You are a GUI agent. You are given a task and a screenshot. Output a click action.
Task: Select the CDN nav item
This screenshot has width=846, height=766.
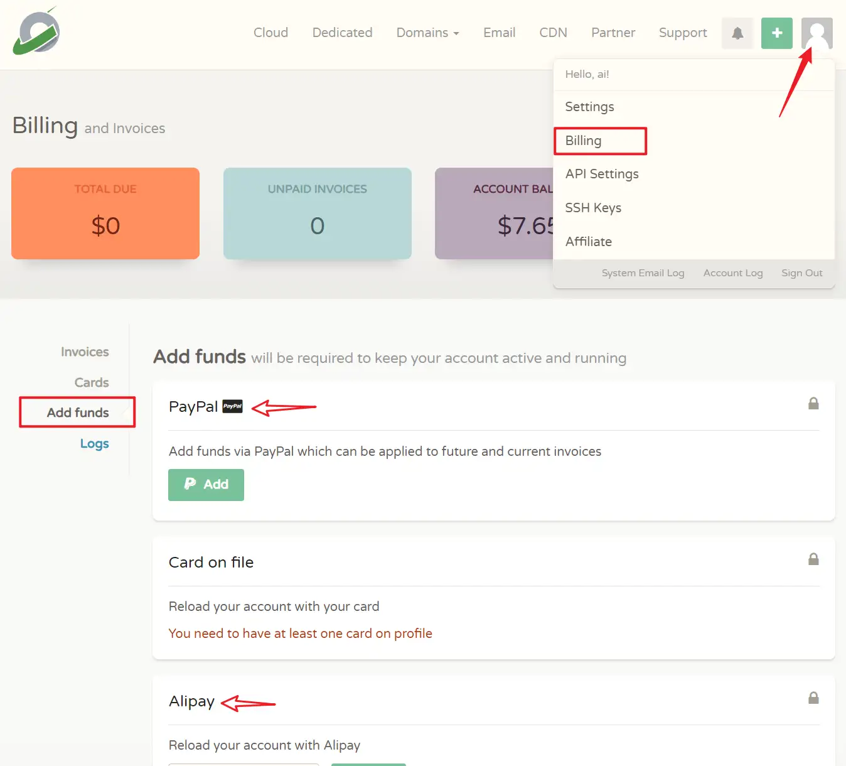[x=553, y=33]
